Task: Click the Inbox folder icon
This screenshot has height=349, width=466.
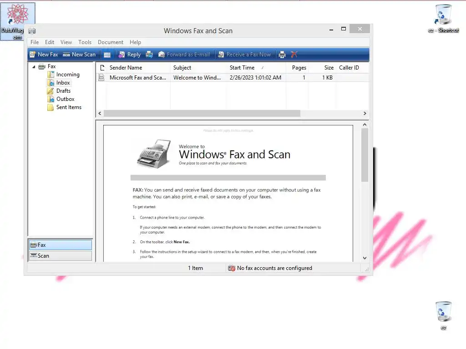Action: (51, 83)
